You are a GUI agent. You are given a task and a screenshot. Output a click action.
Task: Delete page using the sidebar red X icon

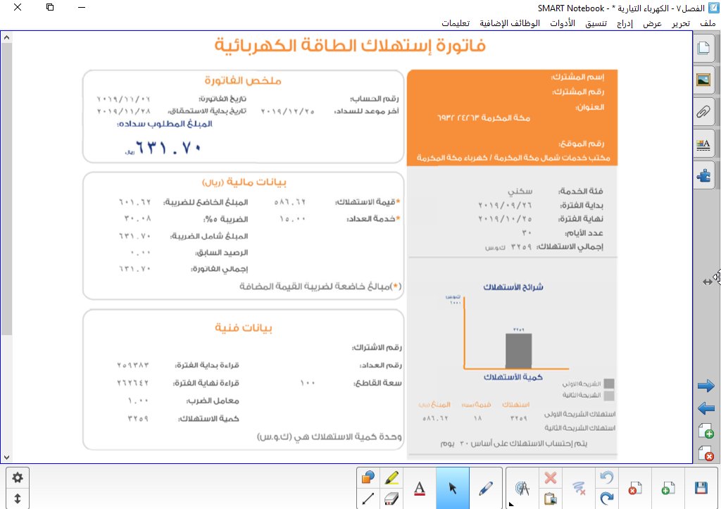click(706, 453)
